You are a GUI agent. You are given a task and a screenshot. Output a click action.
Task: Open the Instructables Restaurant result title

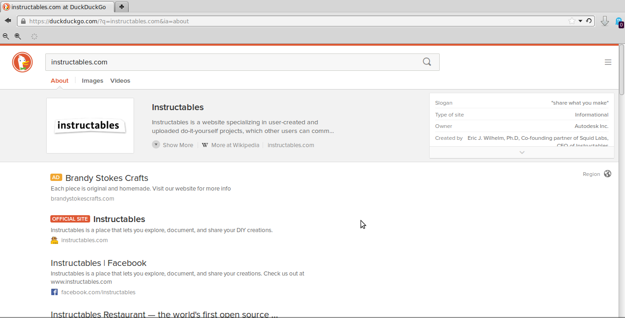[x=164, y=314]
